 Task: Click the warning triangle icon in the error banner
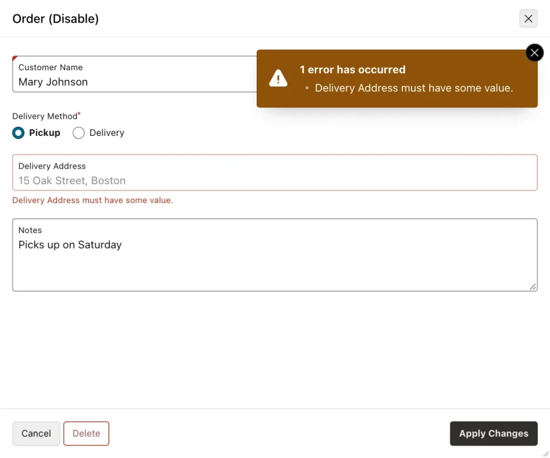click(x=278, y=78)
